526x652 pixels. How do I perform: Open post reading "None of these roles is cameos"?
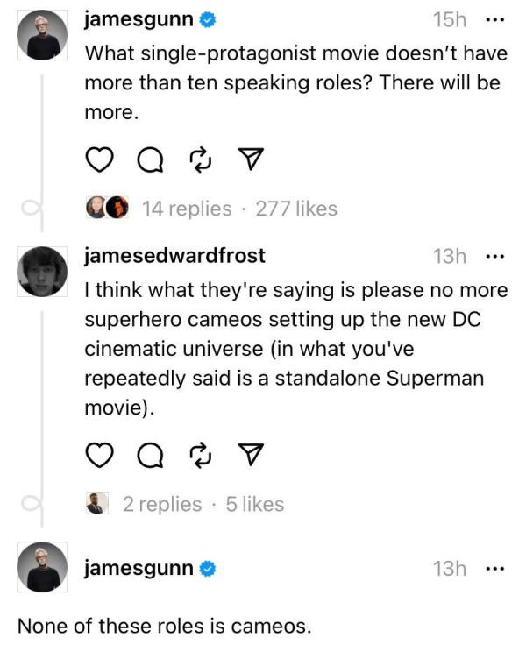[165, 627]
